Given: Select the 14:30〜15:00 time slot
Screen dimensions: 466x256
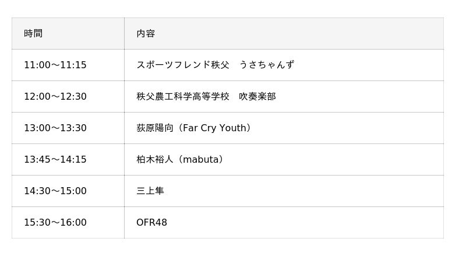Looking at the screenshot, I should pyautogui.click(x=55, y=191).
